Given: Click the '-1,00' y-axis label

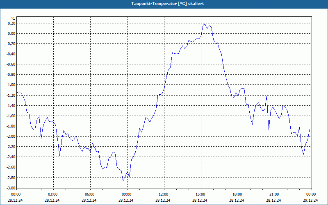Looking at the screenshot, I should 11,85.
